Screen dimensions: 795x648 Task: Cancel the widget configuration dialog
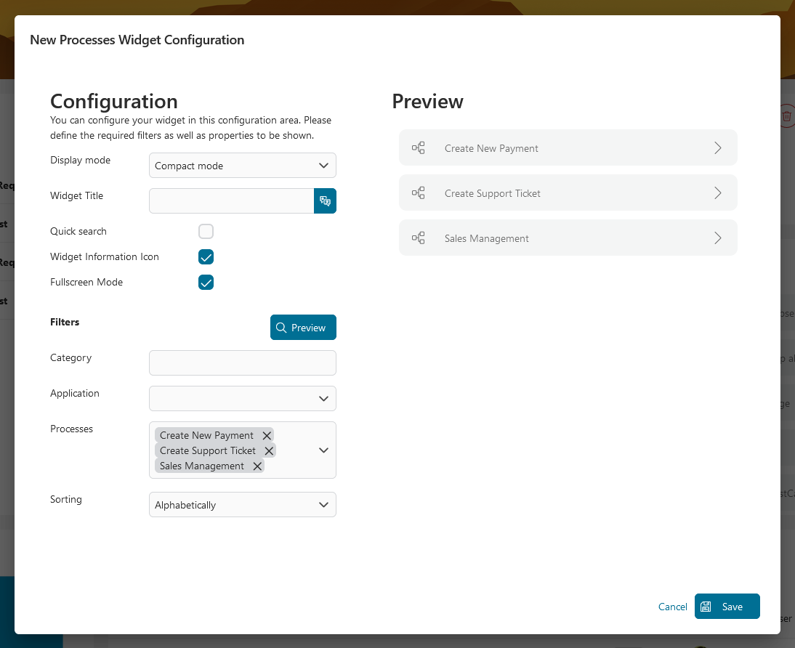672,607
